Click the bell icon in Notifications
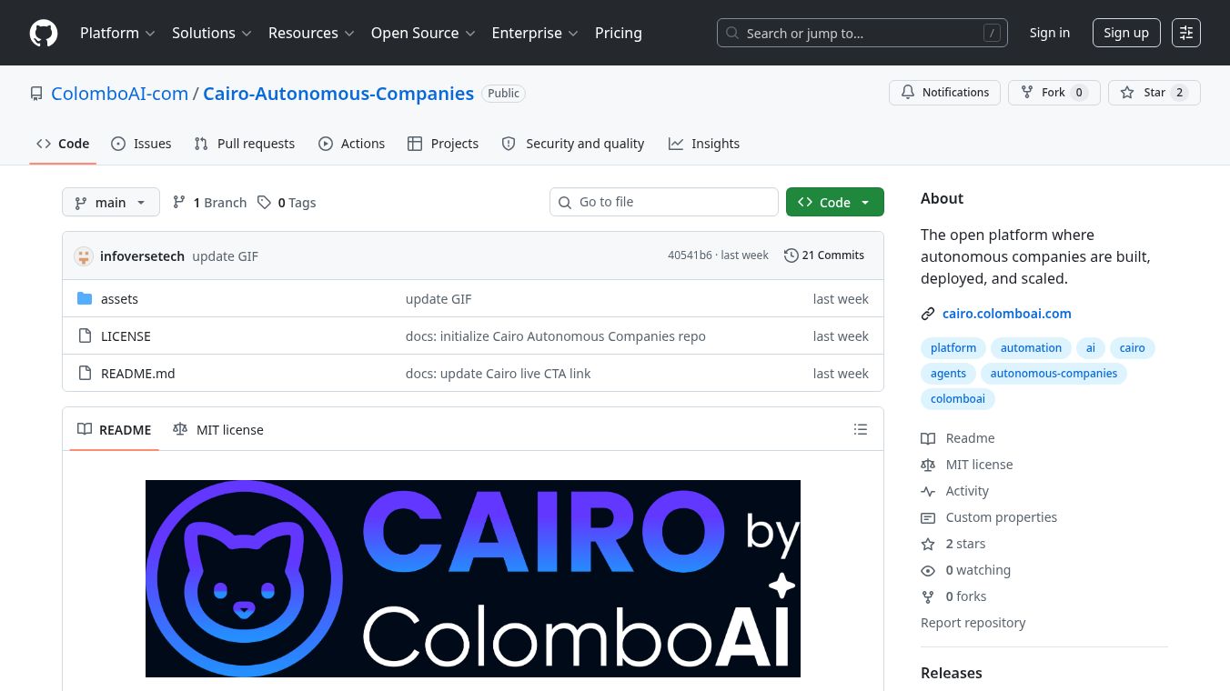 pyautogui.click(x=908, y=93)
